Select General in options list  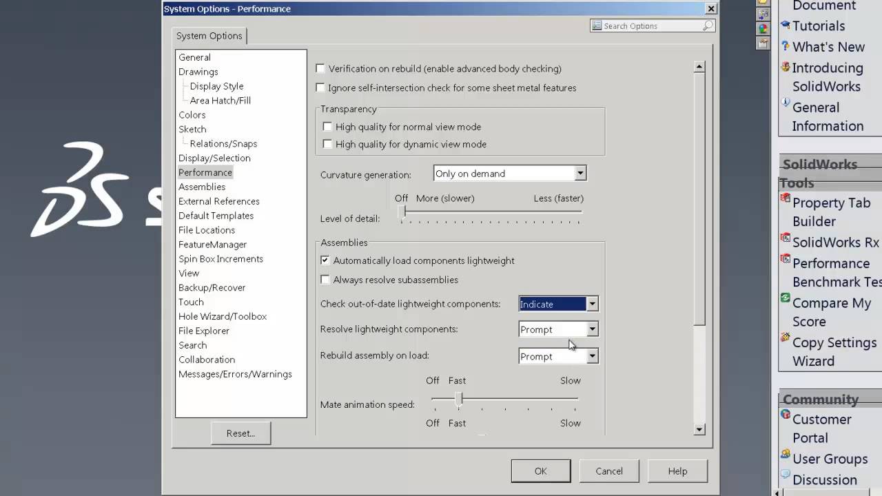coord(194,57)
